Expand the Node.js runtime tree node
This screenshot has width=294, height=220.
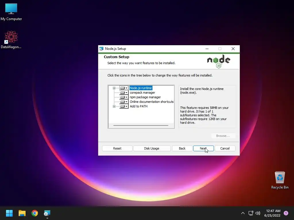tap(114, 88)
